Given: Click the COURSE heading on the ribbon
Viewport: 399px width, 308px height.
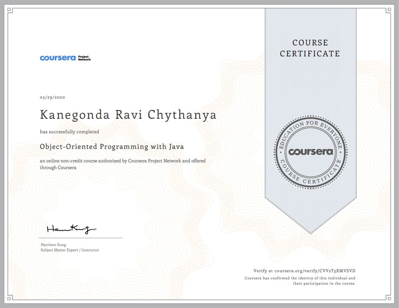Looking at the screenshot, I should (x=310, y=43).
